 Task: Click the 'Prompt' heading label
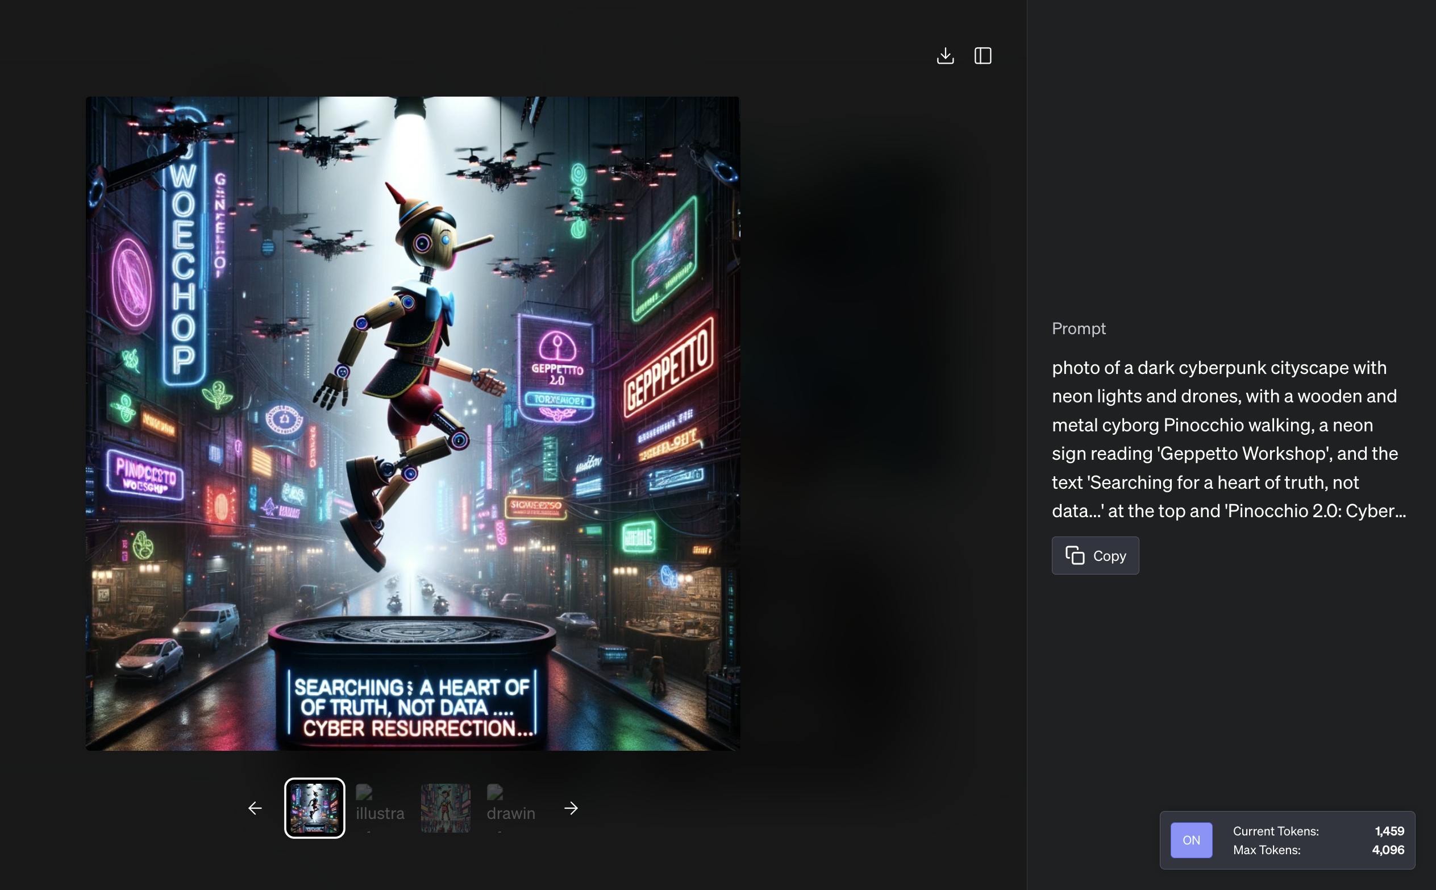(x=1079, y=328)
